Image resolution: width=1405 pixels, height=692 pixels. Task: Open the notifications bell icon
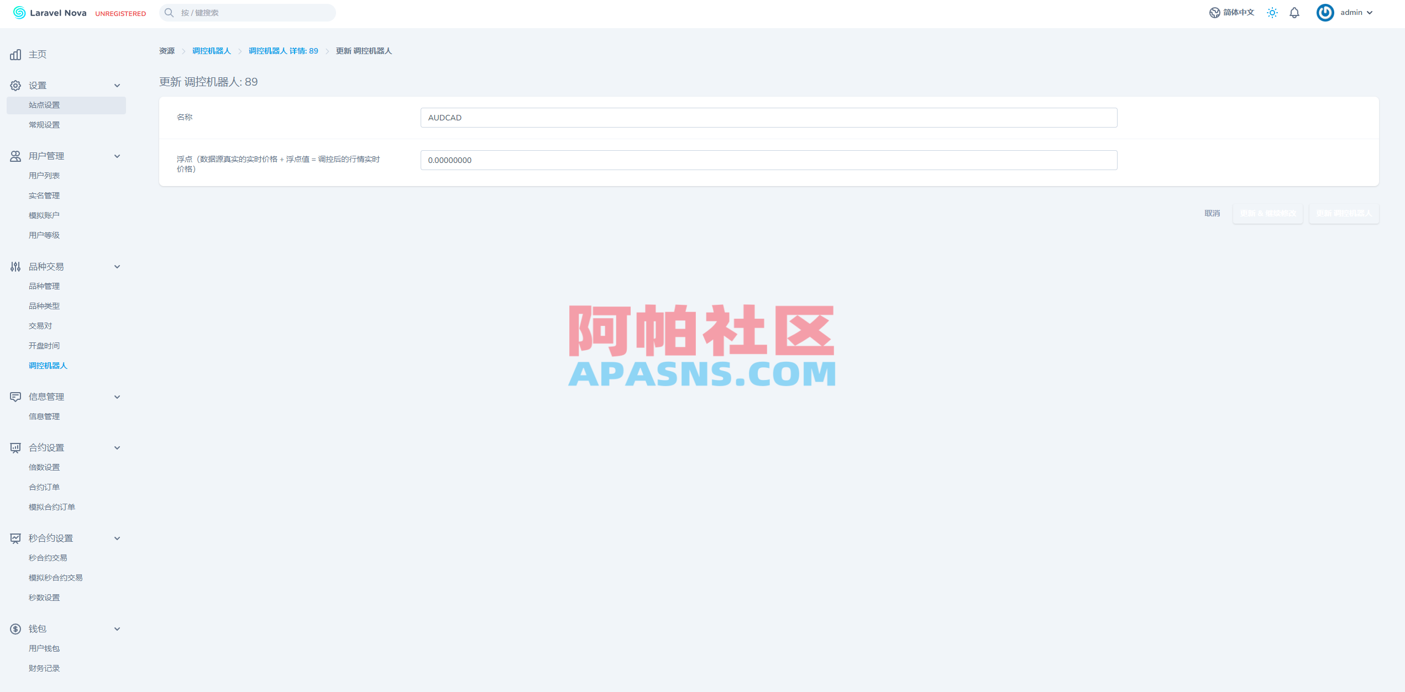[x=1294, y=12]
